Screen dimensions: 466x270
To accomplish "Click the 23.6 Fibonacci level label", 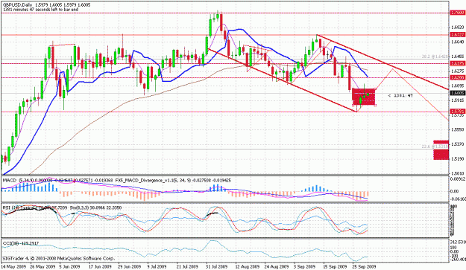I will (435, 147).
